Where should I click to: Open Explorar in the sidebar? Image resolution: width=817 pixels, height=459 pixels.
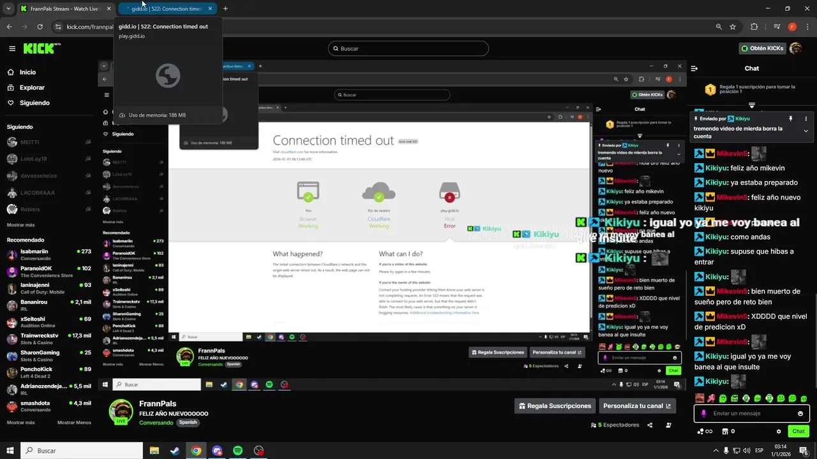click(x=32, y=87)
